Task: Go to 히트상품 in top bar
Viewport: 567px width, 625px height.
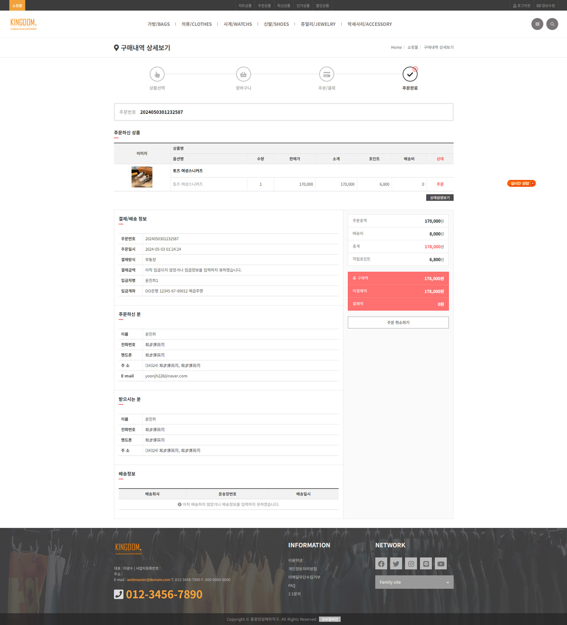Action: click(245, 6)
